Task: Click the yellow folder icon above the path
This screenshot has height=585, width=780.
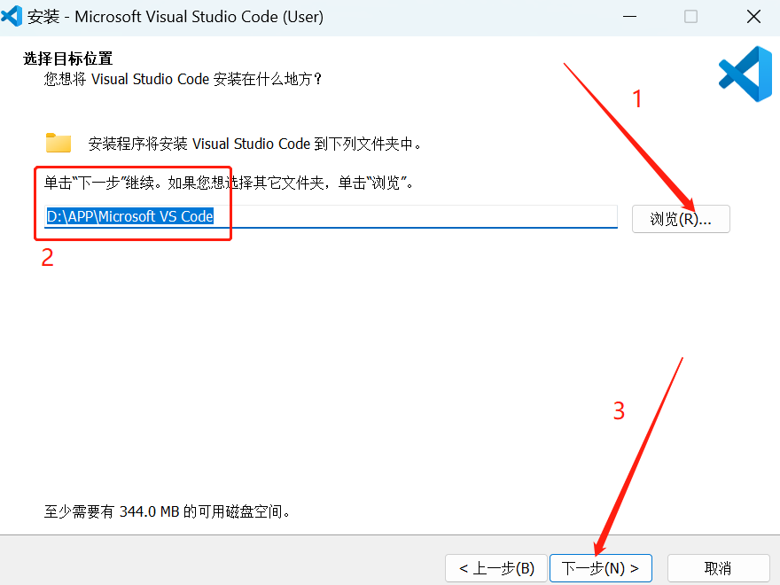Action: [x=58, y=142]
